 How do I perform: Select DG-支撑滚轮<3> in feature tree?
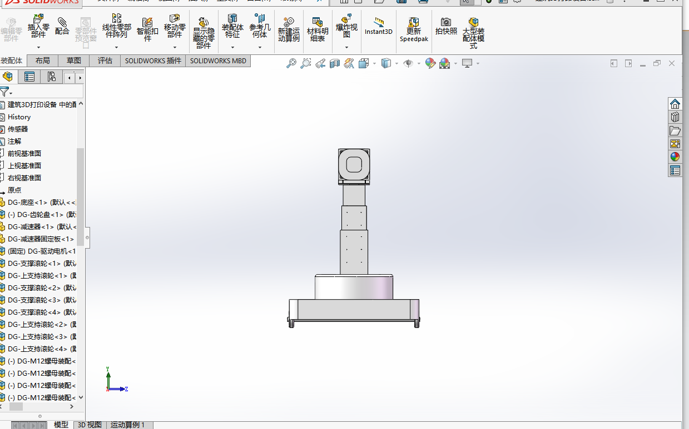[x=41, y=300]
